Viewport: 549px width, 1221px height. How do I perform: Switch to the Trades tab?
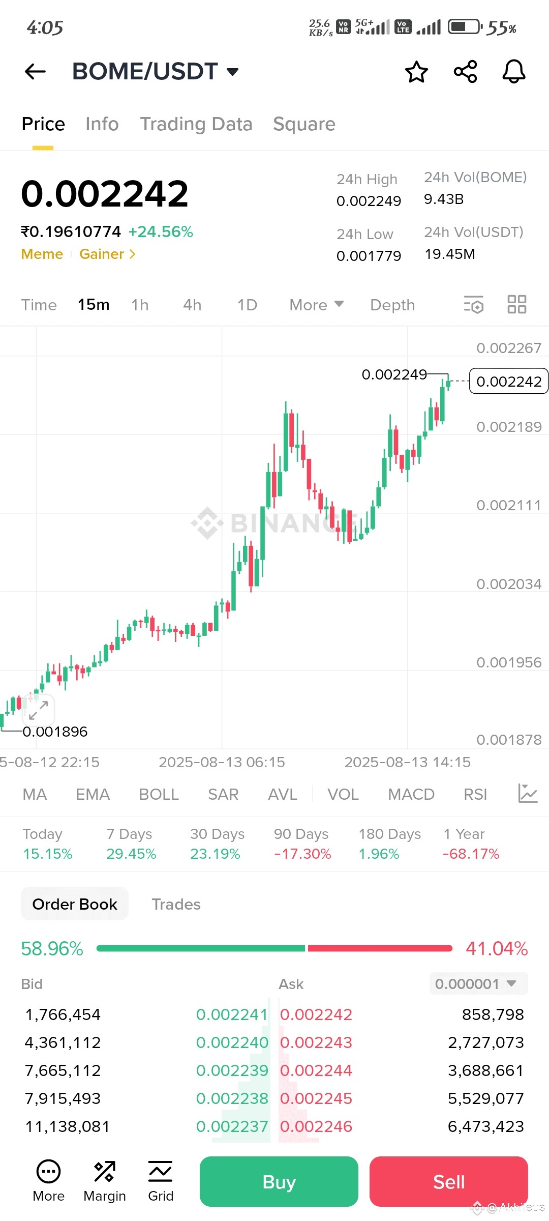pyautogui.click(x=176, y=904)
